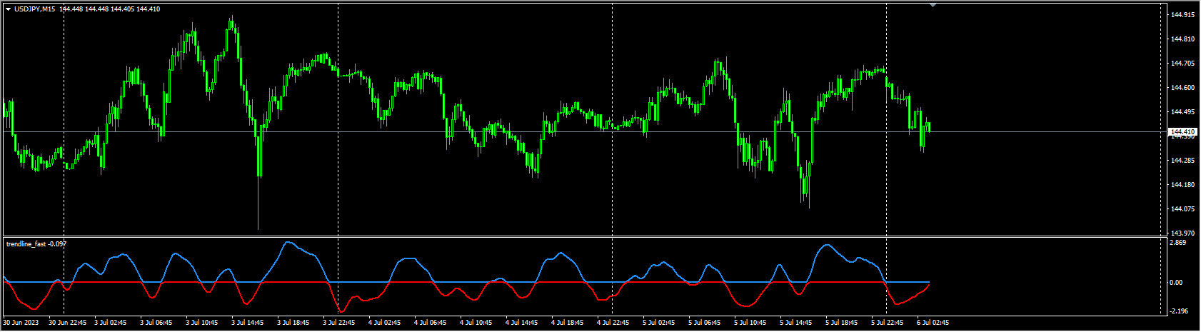Screen dimensions: 1201x332
Task: Click the 144.180 price scale label
Action: point(1182,185)
